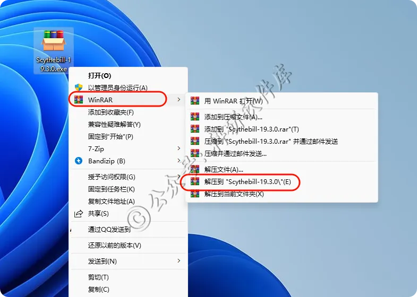The height and width of the screenshot is (297, 417).
Task: Choose 固定到任务栏(K)
Action: point(112,189)
